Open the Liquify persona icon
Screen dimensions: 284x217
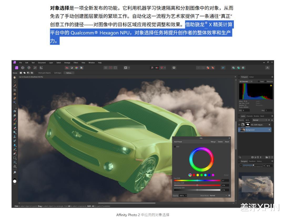[23, 68]
